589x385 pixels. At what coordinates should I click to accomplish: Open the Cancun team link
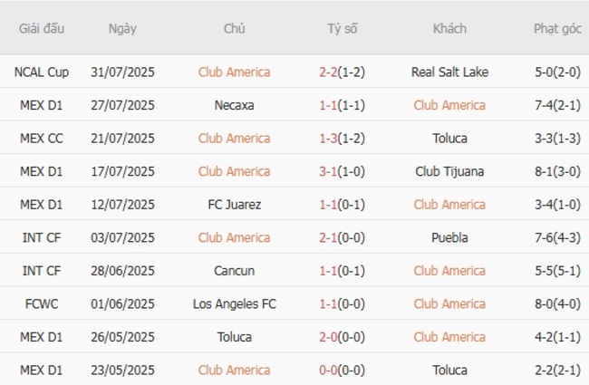234,271
